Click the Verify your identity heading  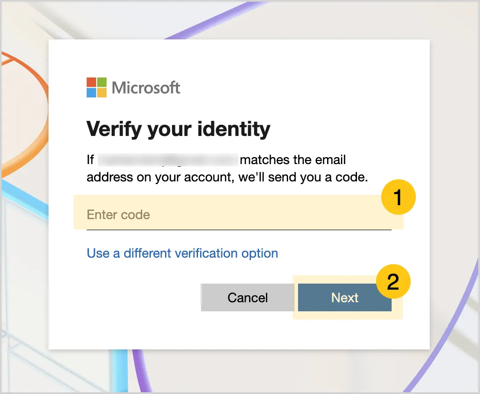[x=178, y=129]
